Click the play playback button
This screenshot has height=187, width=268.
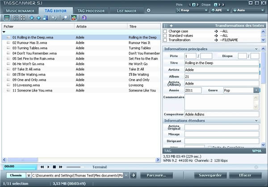(48, 167)
